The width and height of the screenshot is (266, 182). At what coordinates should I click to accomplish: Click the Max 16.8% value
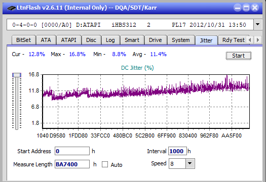77,54
